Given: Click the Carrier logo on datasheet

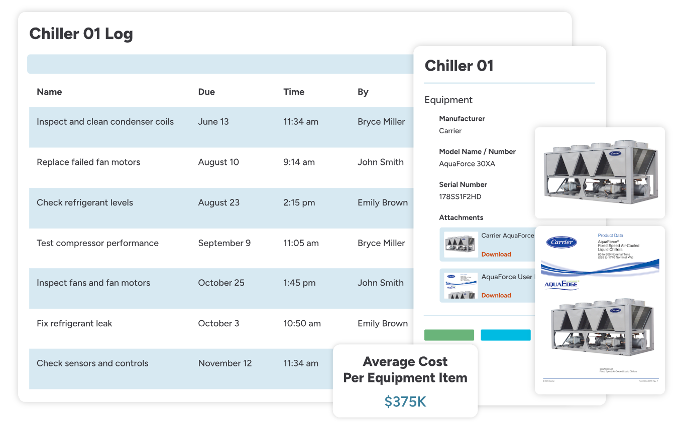Looking at the screenshot, I should pyautogui.click(x=561, y=242).
